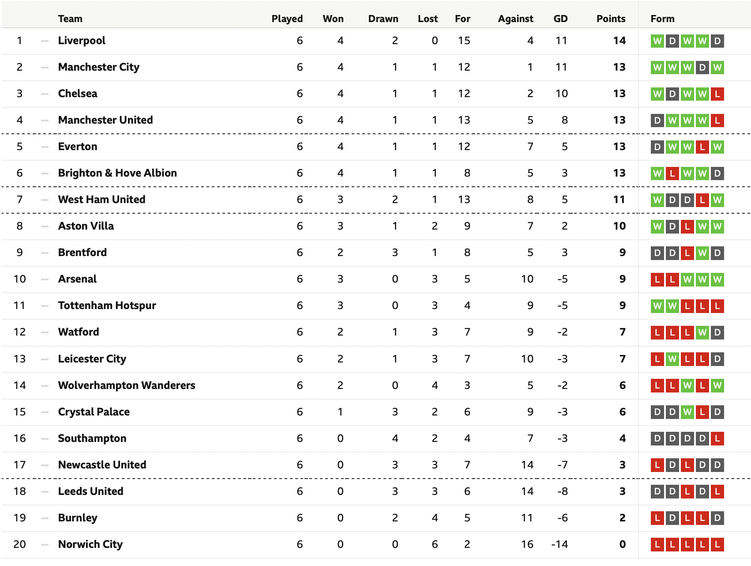The width and height of the screenshot is (751, 566).
Task: Click Liverpool's 14 points value
Action: click(620, 41)
